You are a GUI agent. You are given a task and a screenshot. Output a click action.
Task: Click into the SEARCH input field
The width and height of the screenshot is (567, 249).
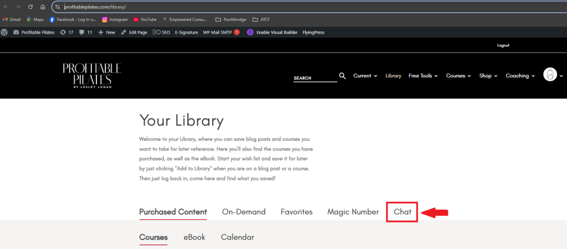(315, 78)
